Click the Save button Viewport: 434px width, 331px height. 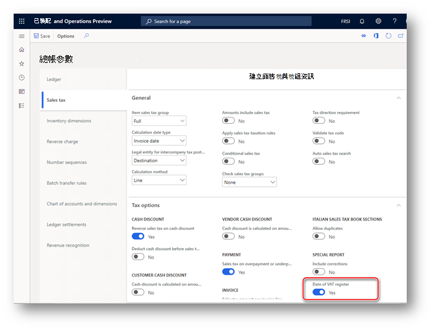tap(42, 36)
